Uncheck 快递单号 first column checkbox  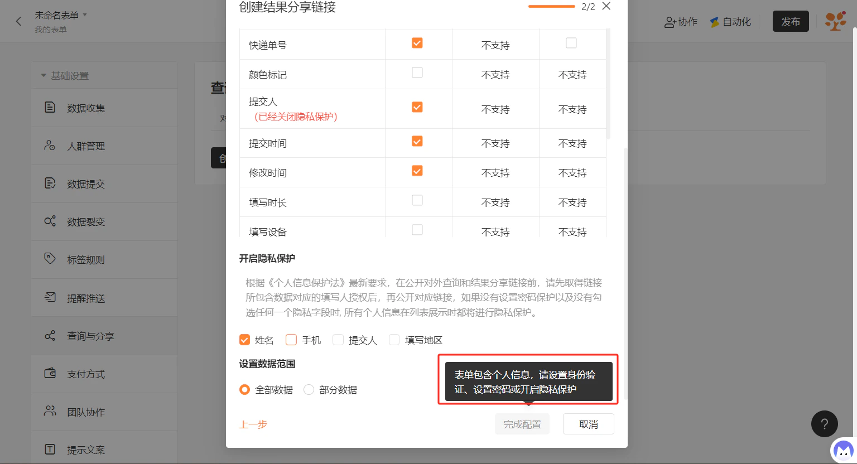click(x=417, y=43)
